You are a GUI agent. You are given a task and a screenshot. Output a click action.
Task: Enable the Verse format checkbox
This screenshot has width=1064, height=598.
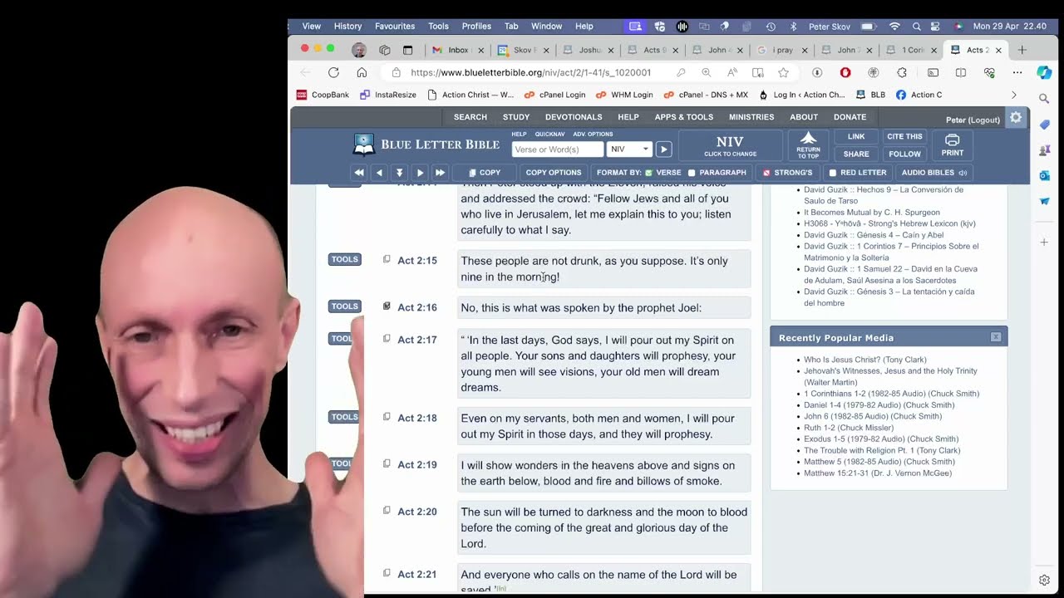648,173
